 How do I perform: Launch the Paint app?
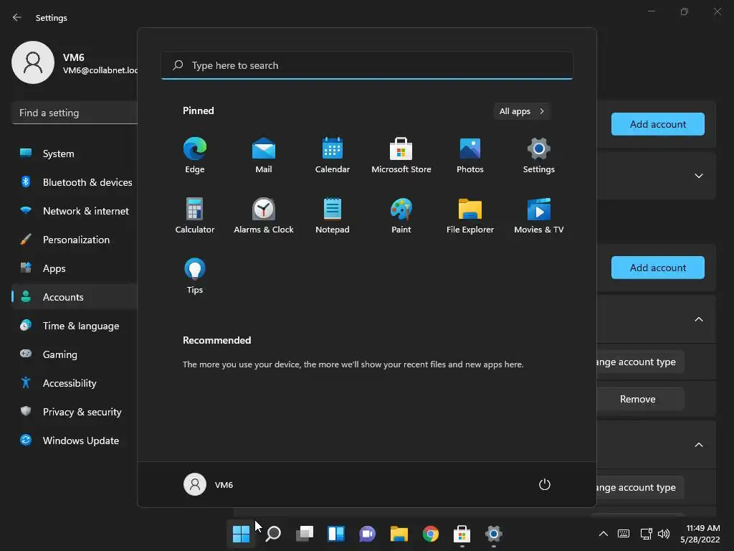point(401,215)
